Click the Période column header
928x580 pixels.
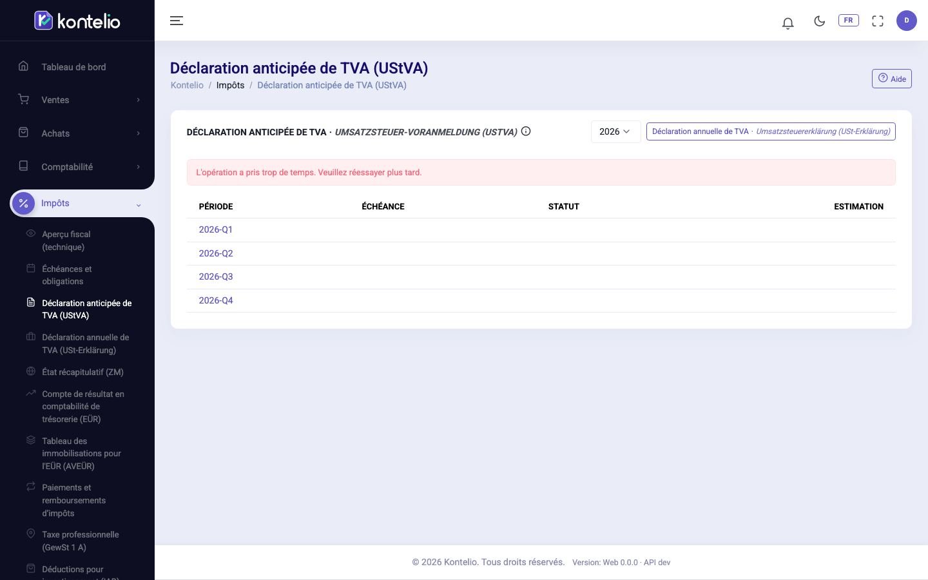click(216, 207)
